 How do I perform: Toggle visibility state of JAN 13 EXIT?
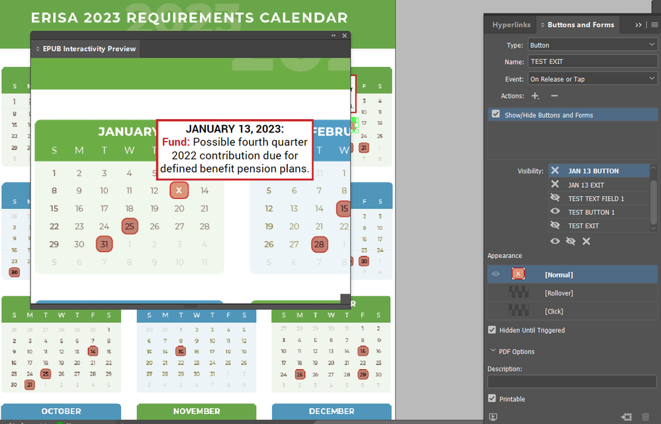click(554, 185)
